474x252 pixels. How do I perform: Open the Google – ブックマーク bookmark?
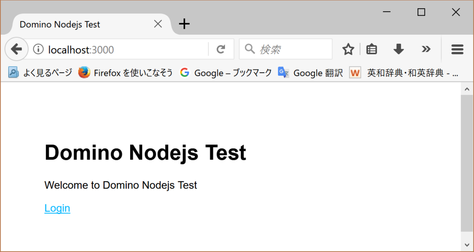pyautogui.click(x=225, y=73)
